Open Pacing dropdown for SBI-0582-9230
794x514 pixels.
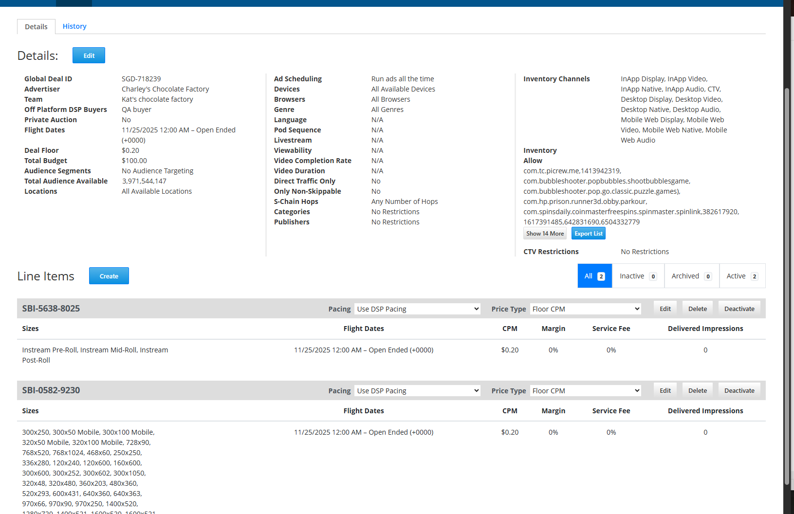point(417,391)
